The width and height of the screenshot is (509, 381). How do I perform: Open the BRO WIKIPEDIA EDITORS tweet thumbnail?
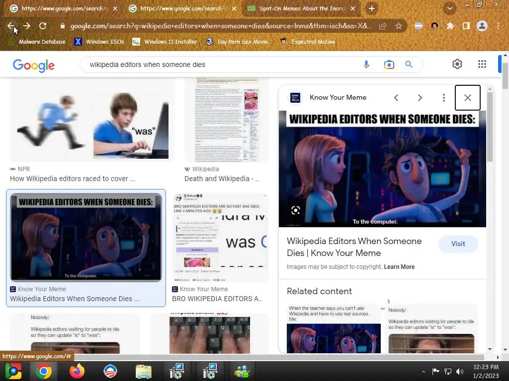(x=220, y=237)
